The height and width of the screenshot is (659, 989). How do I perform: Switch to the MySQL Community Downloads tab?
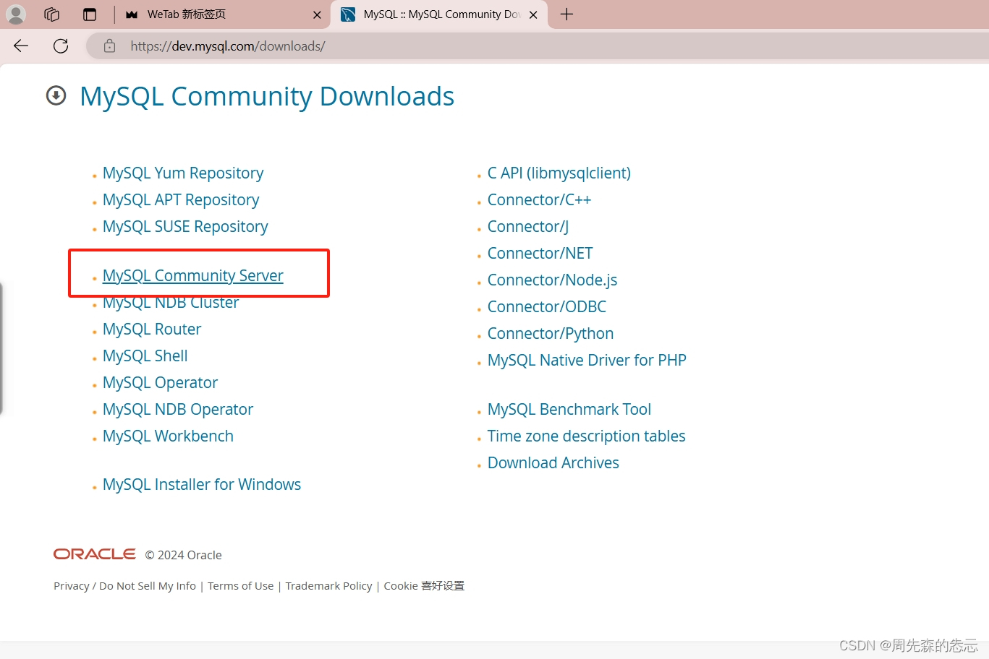440,14
